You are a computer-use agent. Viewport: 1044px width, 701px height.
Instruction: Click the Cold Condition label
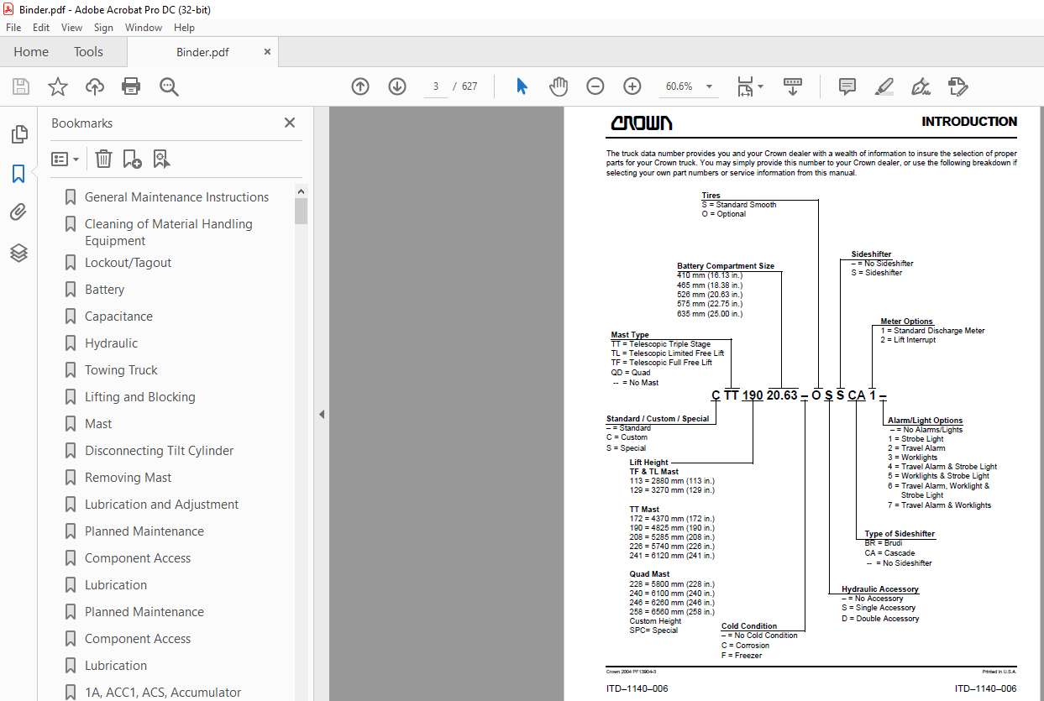[x=749, y=626]
